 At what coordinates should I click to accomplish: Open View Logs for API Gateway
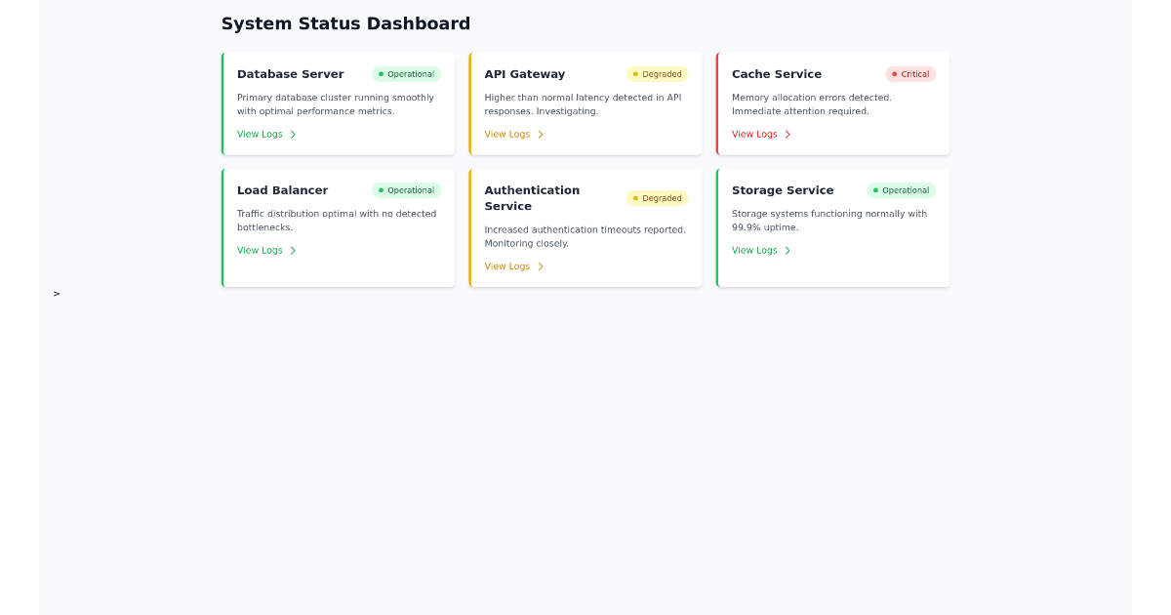507,135
